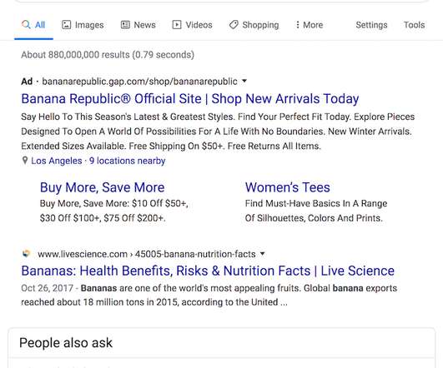The width and height of the screenshot is (443, 368).
Task: Click the 9 locations nearby link
Action: coord(128,161)
